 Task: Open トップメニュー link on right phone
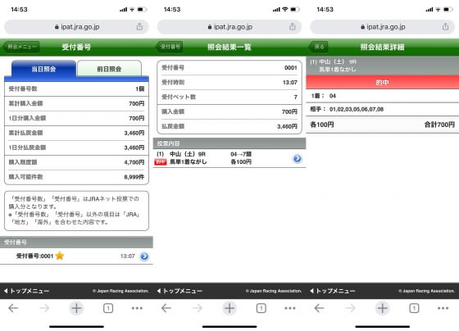pos(333,291)
